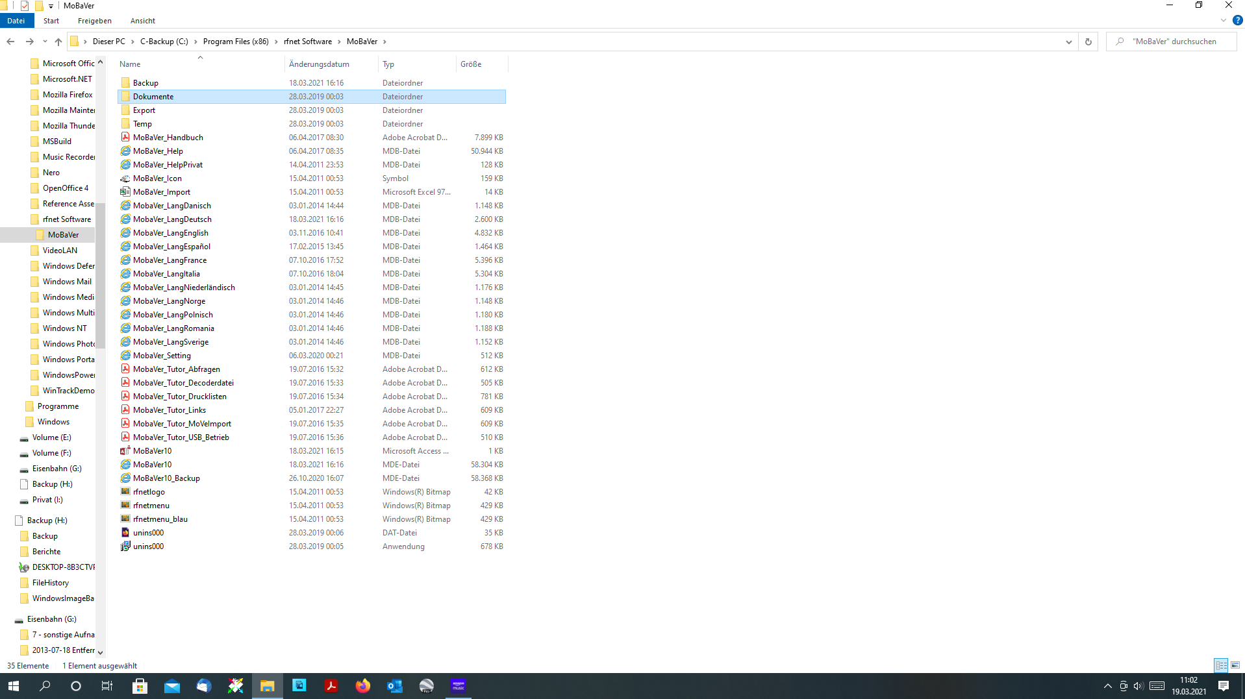Open the Ansicht ribbon tab
1245x699 pixels.
point(143,21)
